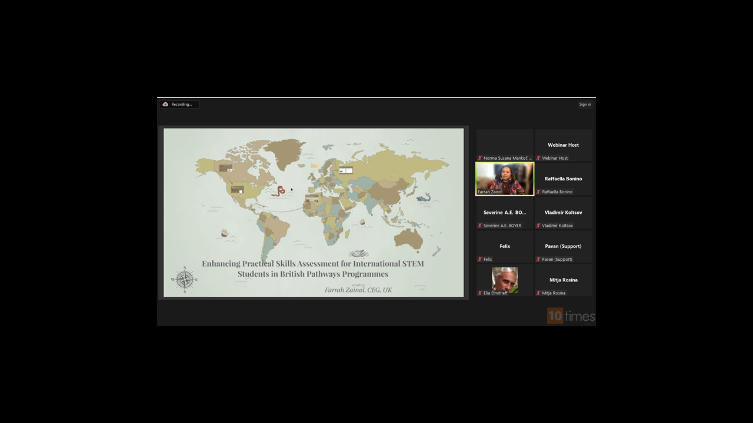Screen dimensions: 753x423
Task: Click the 'Farrah Zainol' name label
Action: [490, 192]
